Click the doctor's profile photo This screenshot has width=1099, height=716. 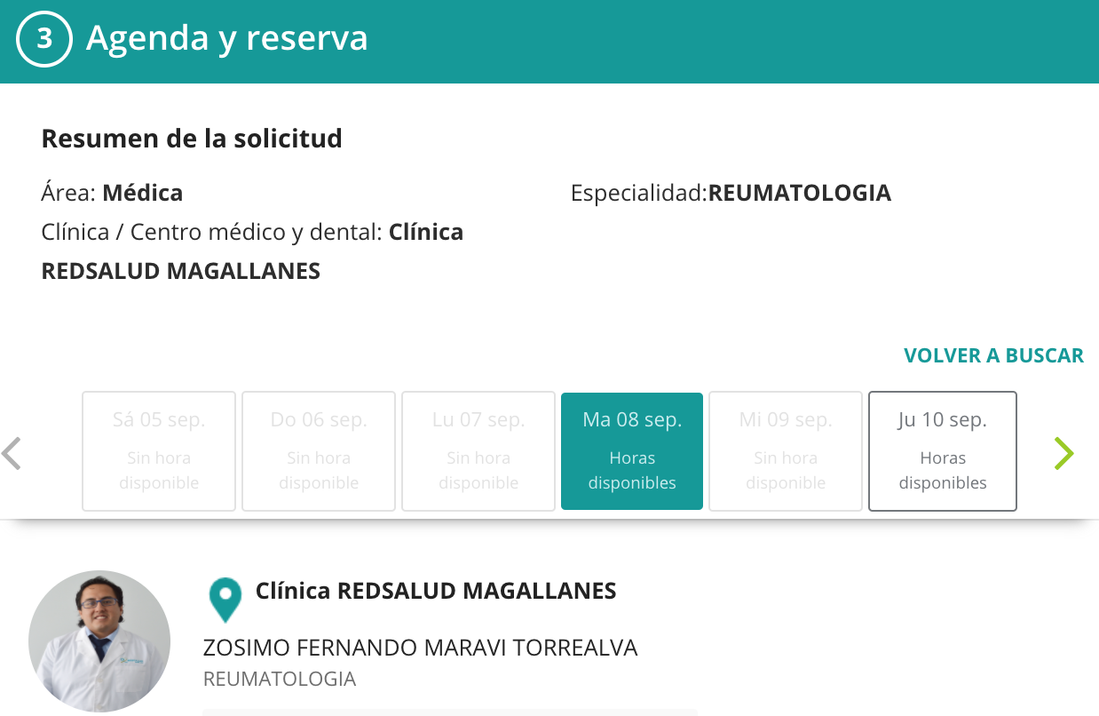pos(99,640)
